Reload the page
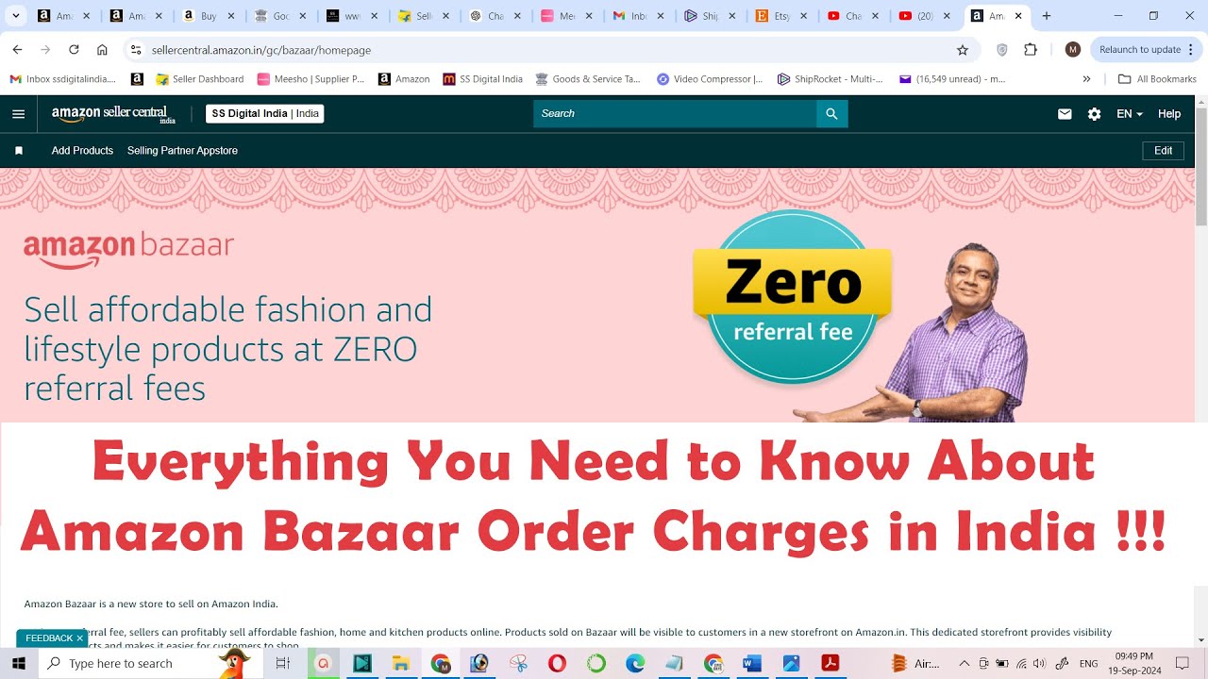This screenshot has width=1208, height=679. [74, 50]
